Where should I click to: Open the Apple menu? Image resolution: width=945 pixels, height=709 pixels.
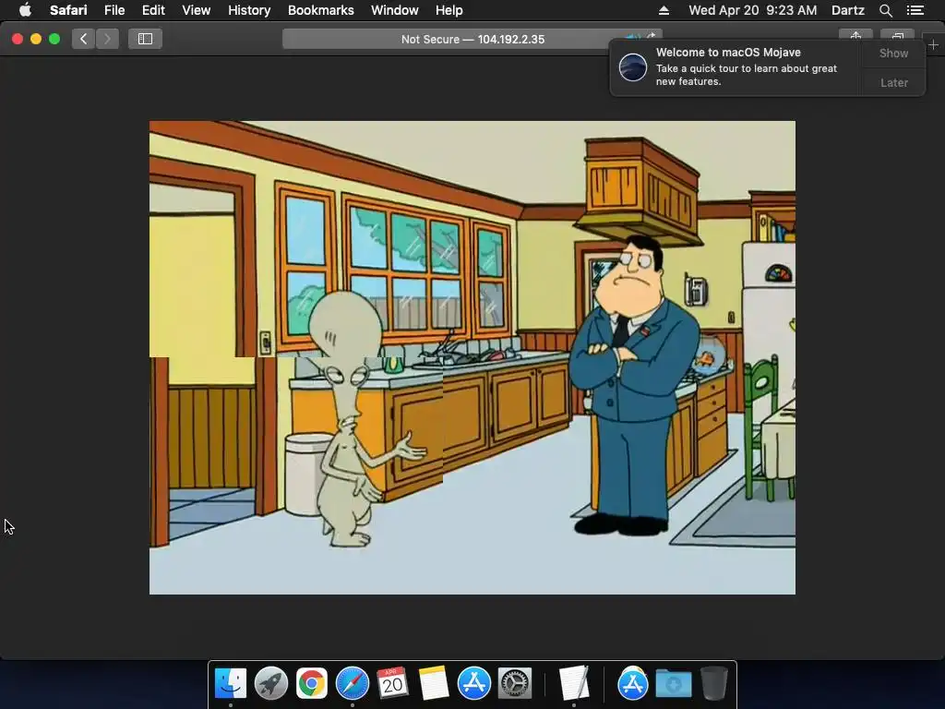[x=25, y=10]
